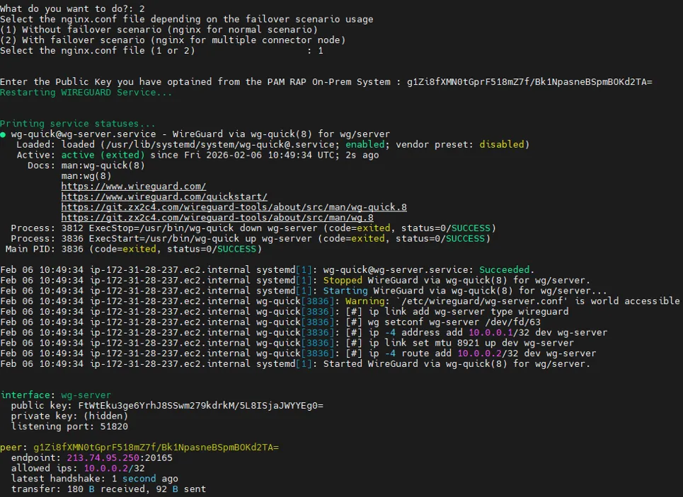Click the interface public key FtWtEku3ge6YrhJ8SSwm279kdrkM value
This screenshot has width=683, height=497.
tap(200, 406)
